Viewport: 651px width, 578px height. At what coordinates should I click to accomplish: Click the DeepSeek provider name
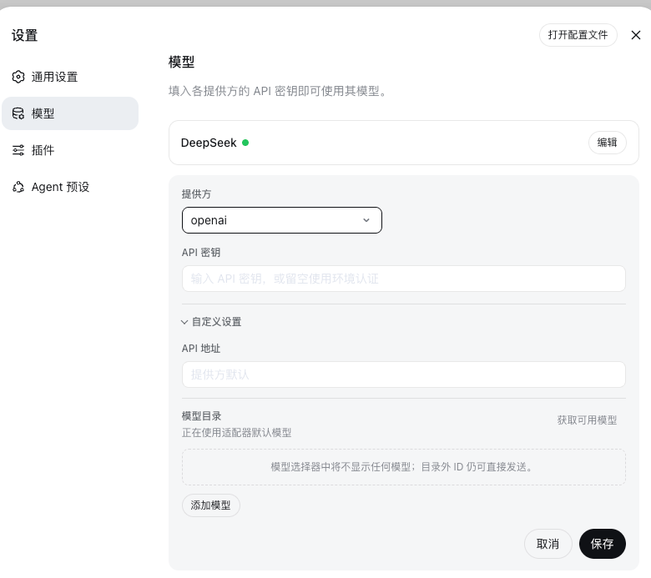(x=209, y=143)
